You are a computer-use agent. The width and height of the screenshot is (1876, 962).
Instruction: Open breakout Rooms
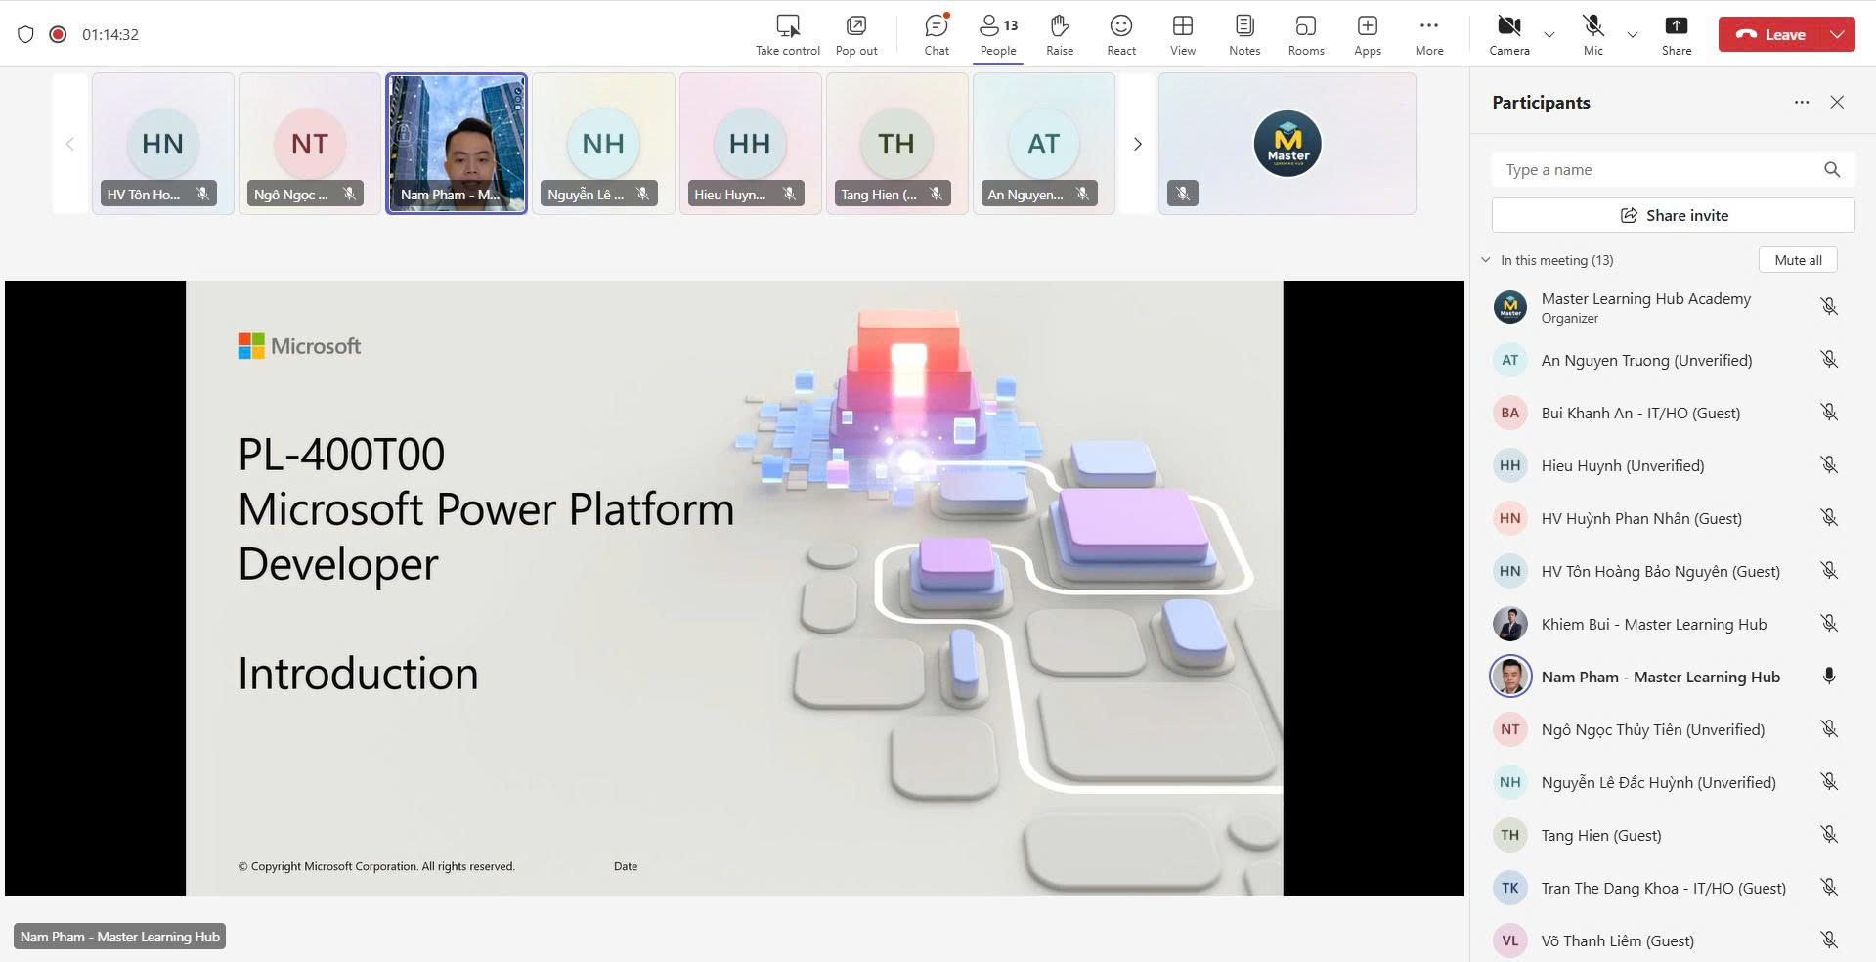1305,34
